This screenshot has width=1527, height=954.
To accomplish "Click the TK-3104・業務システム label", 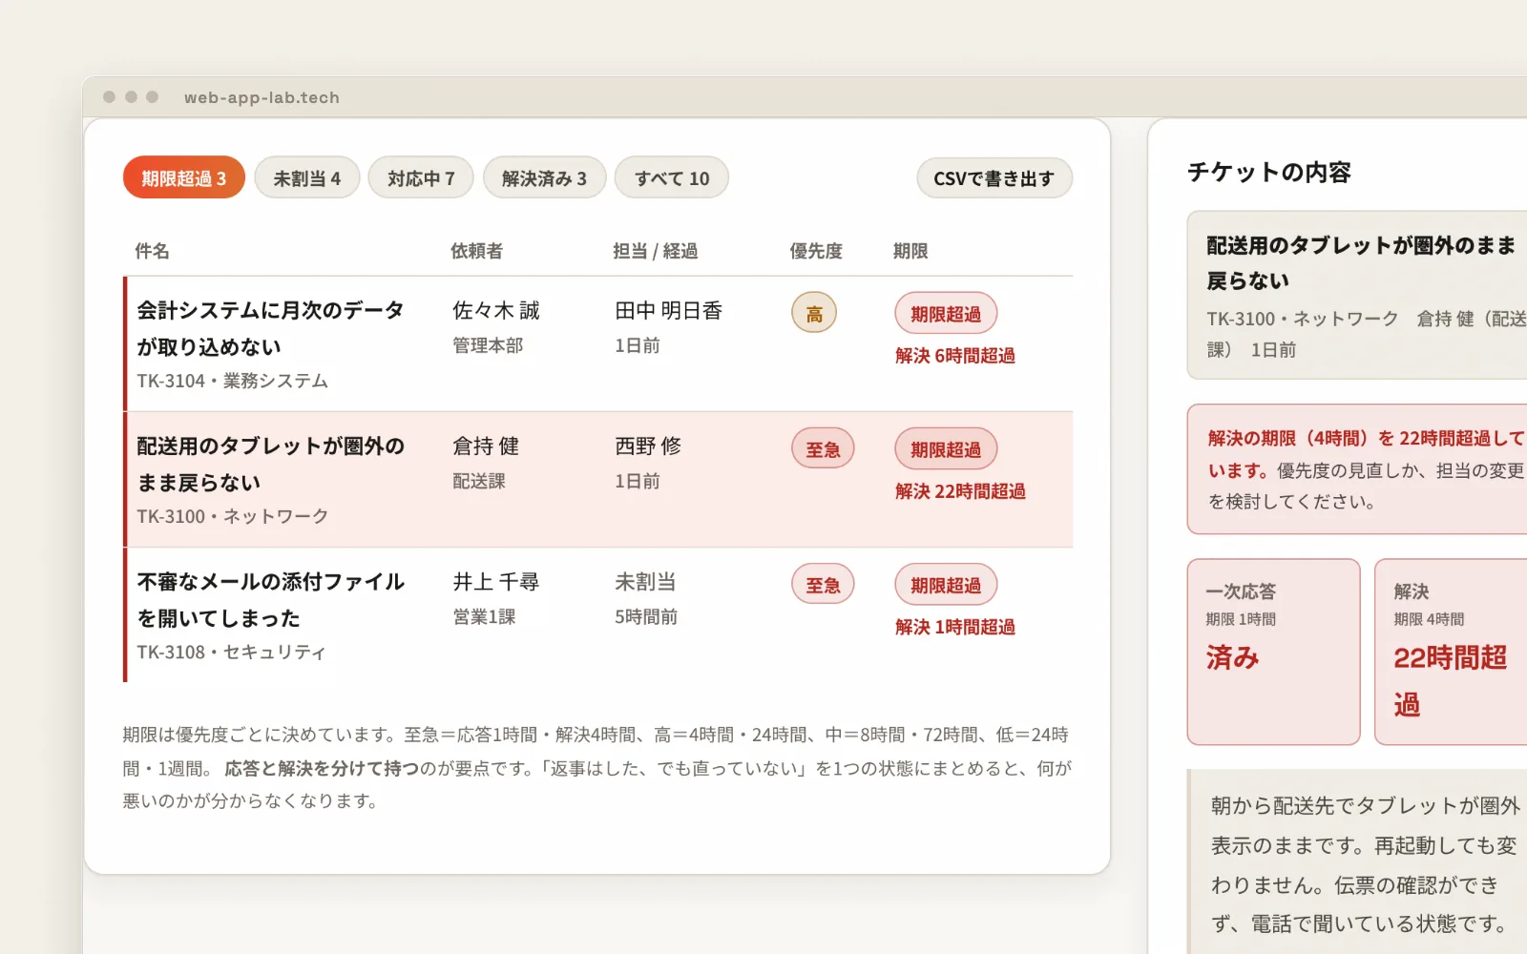I will 232,381.
